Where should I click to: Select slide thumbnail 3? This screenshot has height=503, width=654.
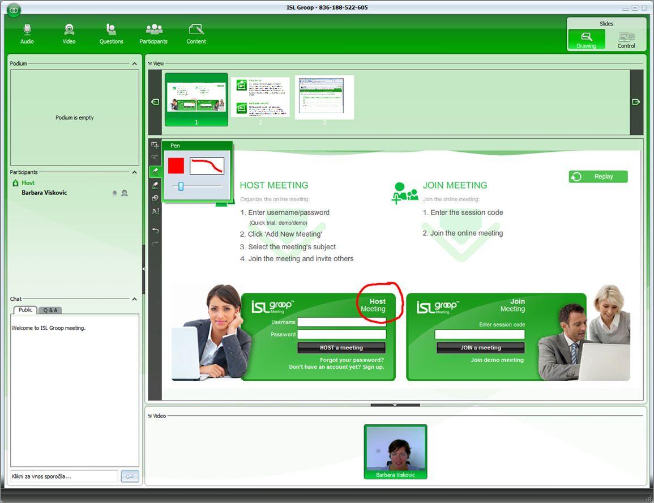pyautogui.click(x=324, y=97)
